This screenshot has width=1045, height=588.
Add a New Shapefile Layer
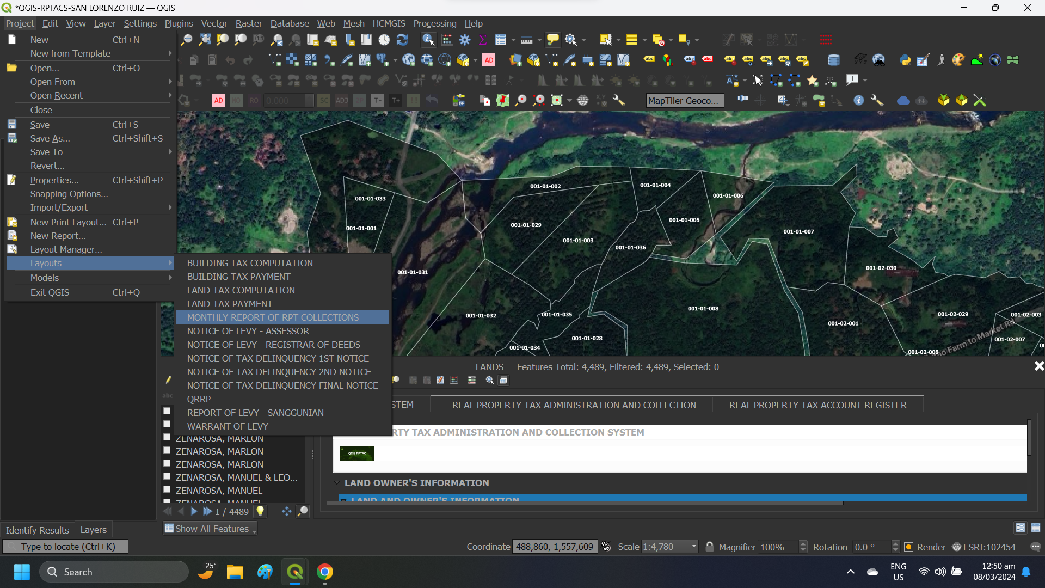pyautogui.click(x=551, y=60)
